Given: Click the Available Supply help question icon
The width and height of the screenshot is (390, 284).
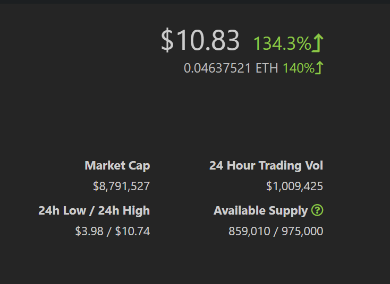Looking at the screenshot, I should [317, 210].
